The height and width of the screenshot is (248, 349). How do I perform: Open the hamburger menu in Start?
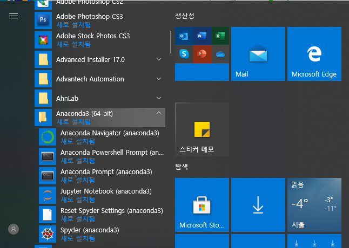[x=14, y=16]
